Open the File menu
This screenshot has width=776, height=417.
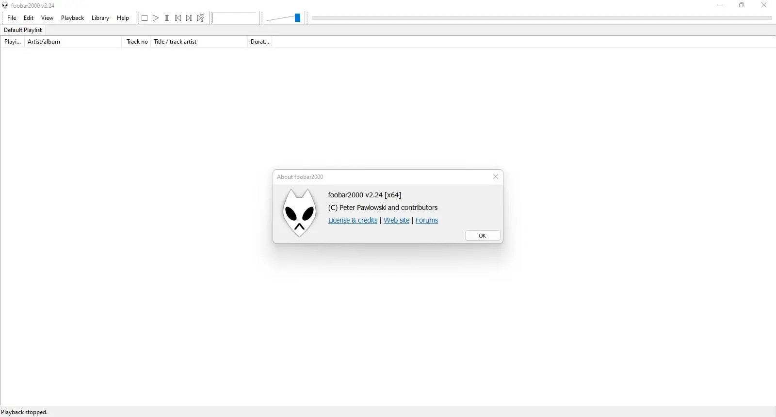tap(12, 18)
